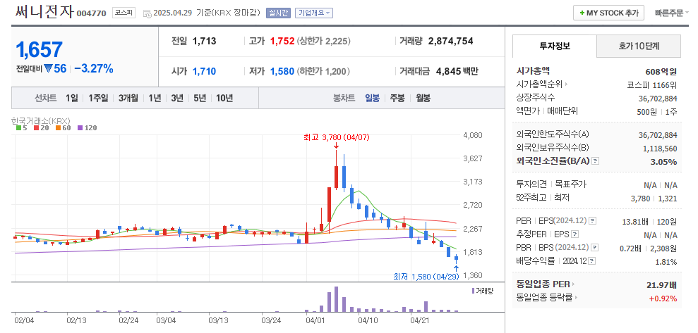Click the 외국인보유주식수 value 1,118,560
The image size is (698, 333).
coord(660,149)
